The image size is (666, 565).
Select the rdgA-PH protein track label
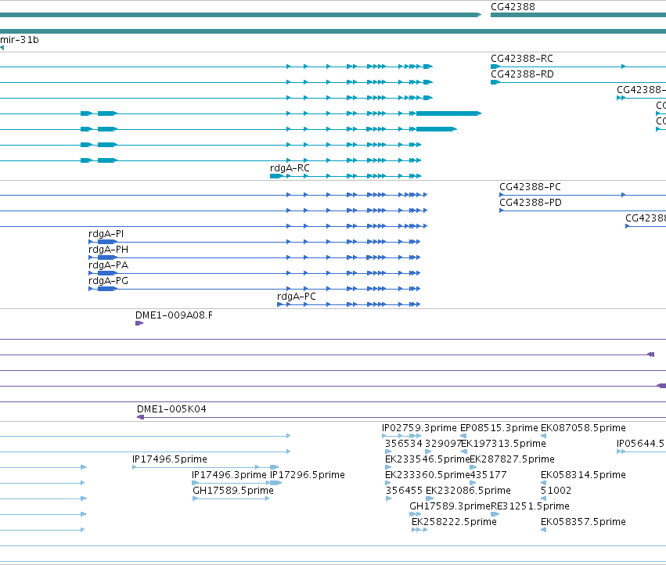(108, 250)
